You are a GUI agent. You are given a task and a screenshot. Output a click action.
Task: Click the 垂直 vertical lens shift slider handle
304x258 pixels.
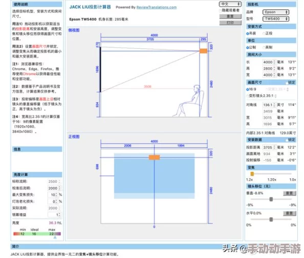271,199
